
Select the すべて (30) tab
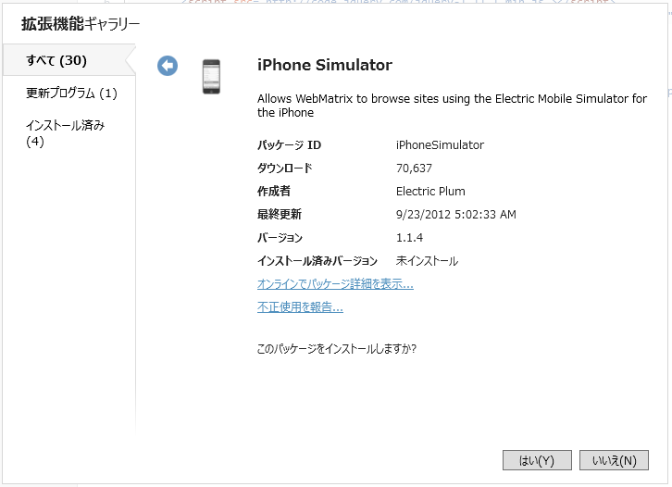coord(69,60)
